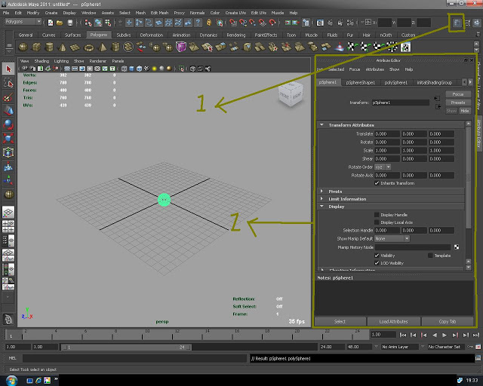Create a polygon torus from shelf
The width and height of the screenshot is (483, 386).
(x=89, y=47)
